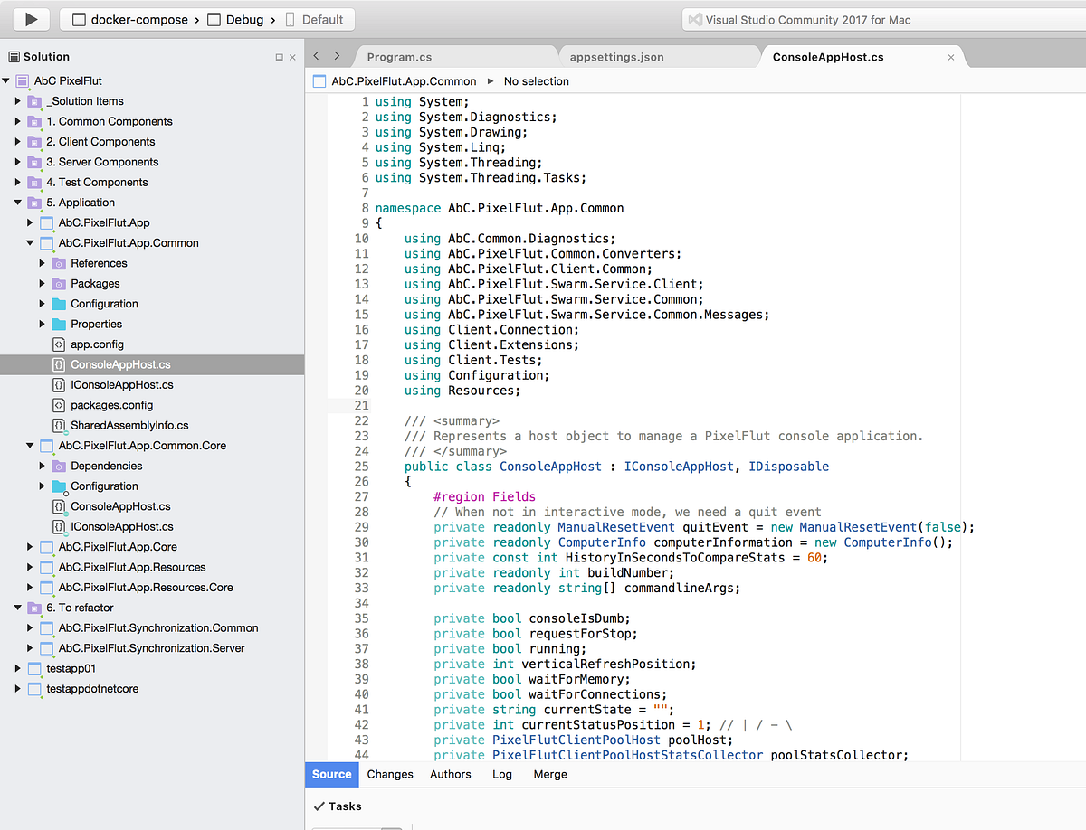This screenshot has height=830, width=1086.
Task: Switch to the Changes view tab
Action: 390,774
